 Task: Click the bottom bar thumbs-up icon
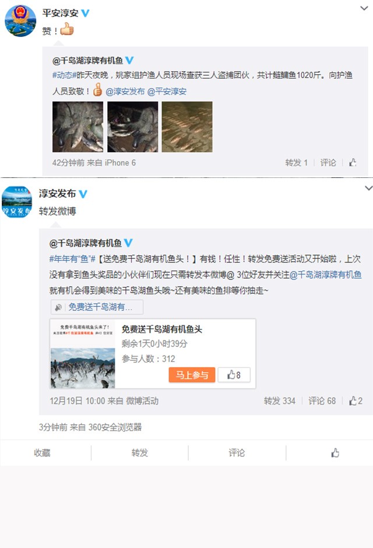coord(335,453)
